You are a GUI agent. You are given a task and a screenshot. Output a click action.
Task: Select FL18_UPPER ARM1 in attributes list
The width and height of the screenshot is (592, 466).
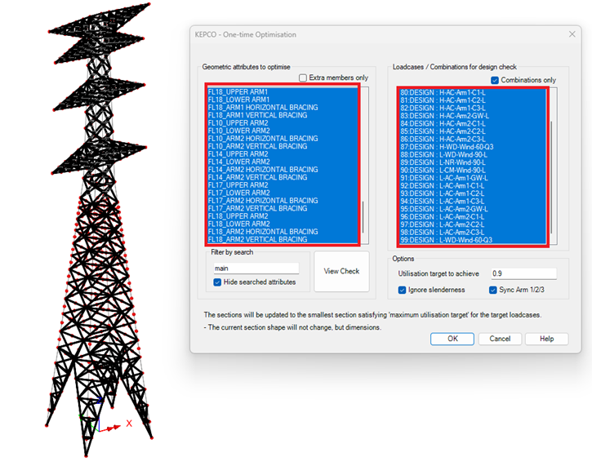[x=249, y=91]
